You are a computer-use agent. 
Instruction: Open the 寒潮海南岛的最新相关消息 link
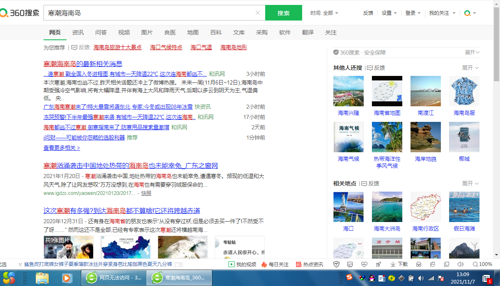click(x=83, y=64)
